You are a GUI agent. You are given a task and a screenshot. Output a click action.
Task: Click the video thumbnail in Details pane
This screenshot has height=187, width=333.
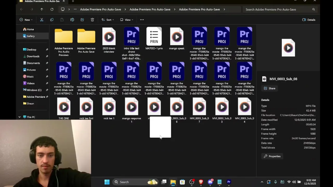[x=288, y=48]
